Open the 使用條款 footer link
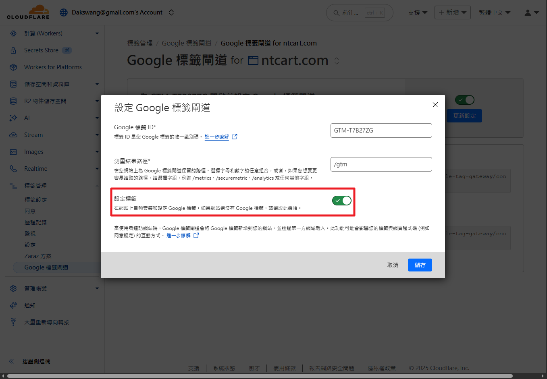Image resolution: width=547 pixels, height=379 pixels. pyautogui.click(x=285, y=368)
